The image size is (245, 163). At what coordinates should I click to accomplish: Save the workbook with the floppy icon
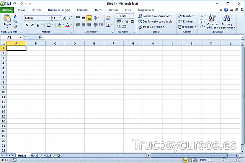point(9,3)
